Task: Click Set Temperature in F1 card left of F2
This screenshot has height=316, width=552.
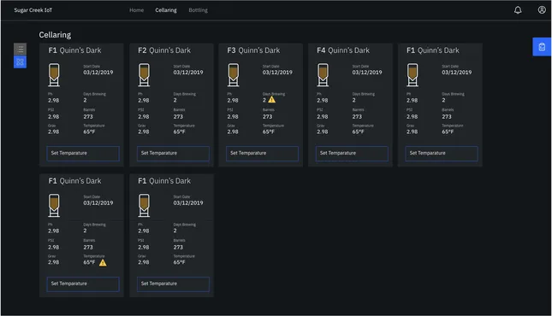Action: point(83,154)
